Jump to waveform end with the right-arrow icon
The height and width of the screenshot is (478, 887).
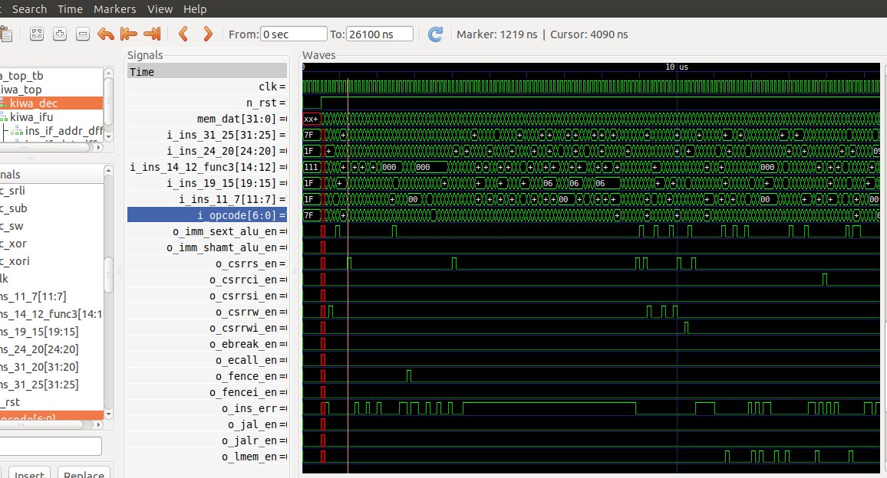tap(152, 34)
